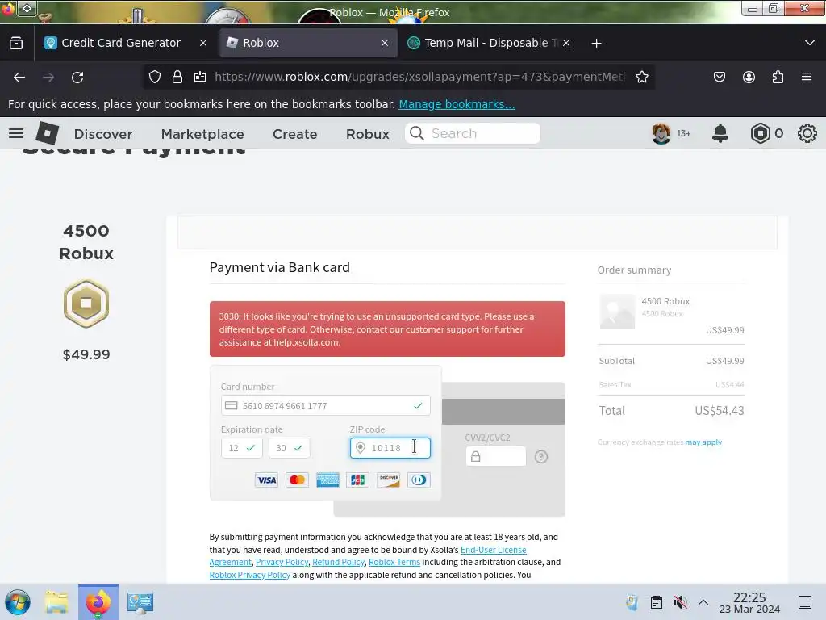Open taskbar clock 22:25 date
This screenshot has width=826, height=620.
click(749, 602)
